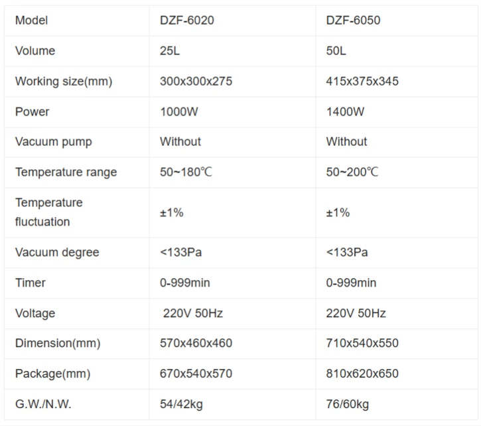
Task: Select the 1000W power cell
Action: coord(179,111)
